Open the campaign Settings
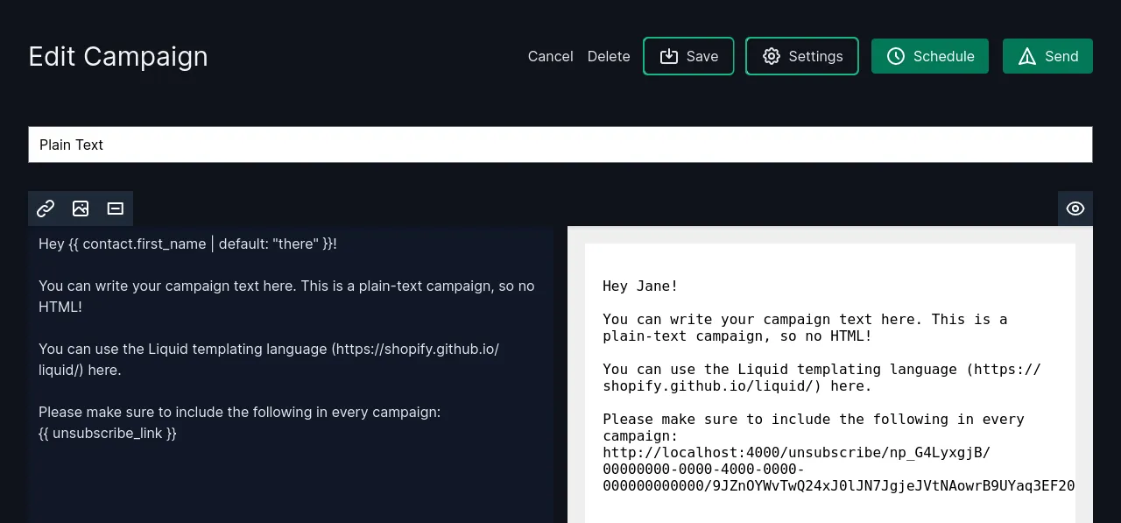Screen dimensions: 1121x523 pyautogui.click(x=801, y=56)
